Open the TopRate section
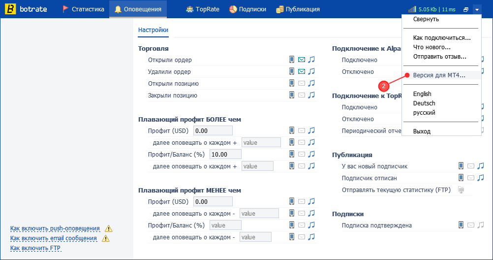The height and width of the screenshot is (260, 493). 203,9
